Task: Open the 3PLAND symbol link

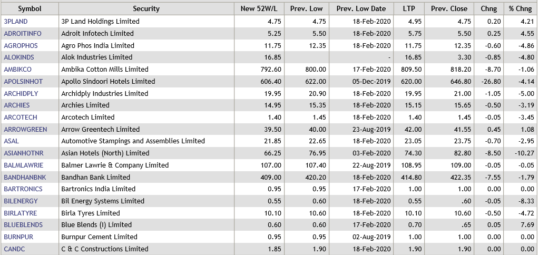Action: [16, 22]
